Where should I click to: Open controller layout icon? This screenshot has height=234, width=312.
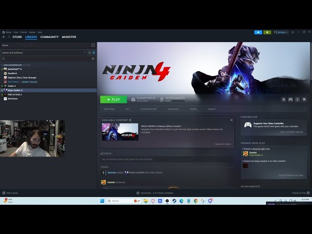291,99
